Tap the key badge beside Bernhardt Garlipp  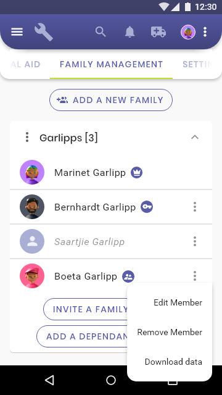pos(147,207)
